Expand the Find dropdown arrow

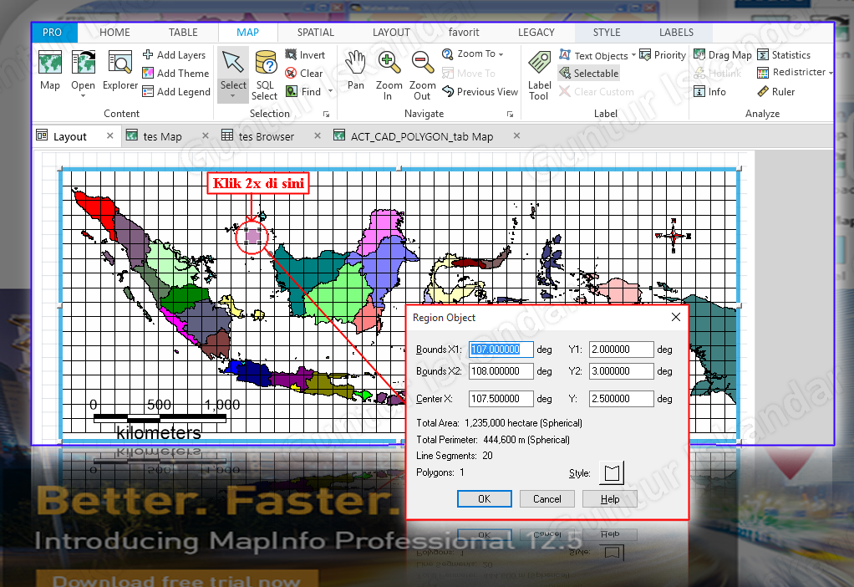329,91
